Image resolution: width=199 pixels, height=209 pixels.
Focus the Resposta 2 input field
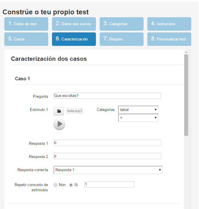107,156
